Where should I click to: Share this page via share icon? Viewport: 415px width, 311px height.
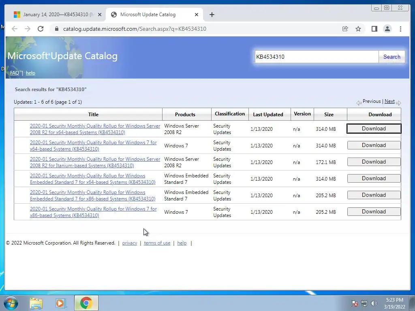click(345, 29)
